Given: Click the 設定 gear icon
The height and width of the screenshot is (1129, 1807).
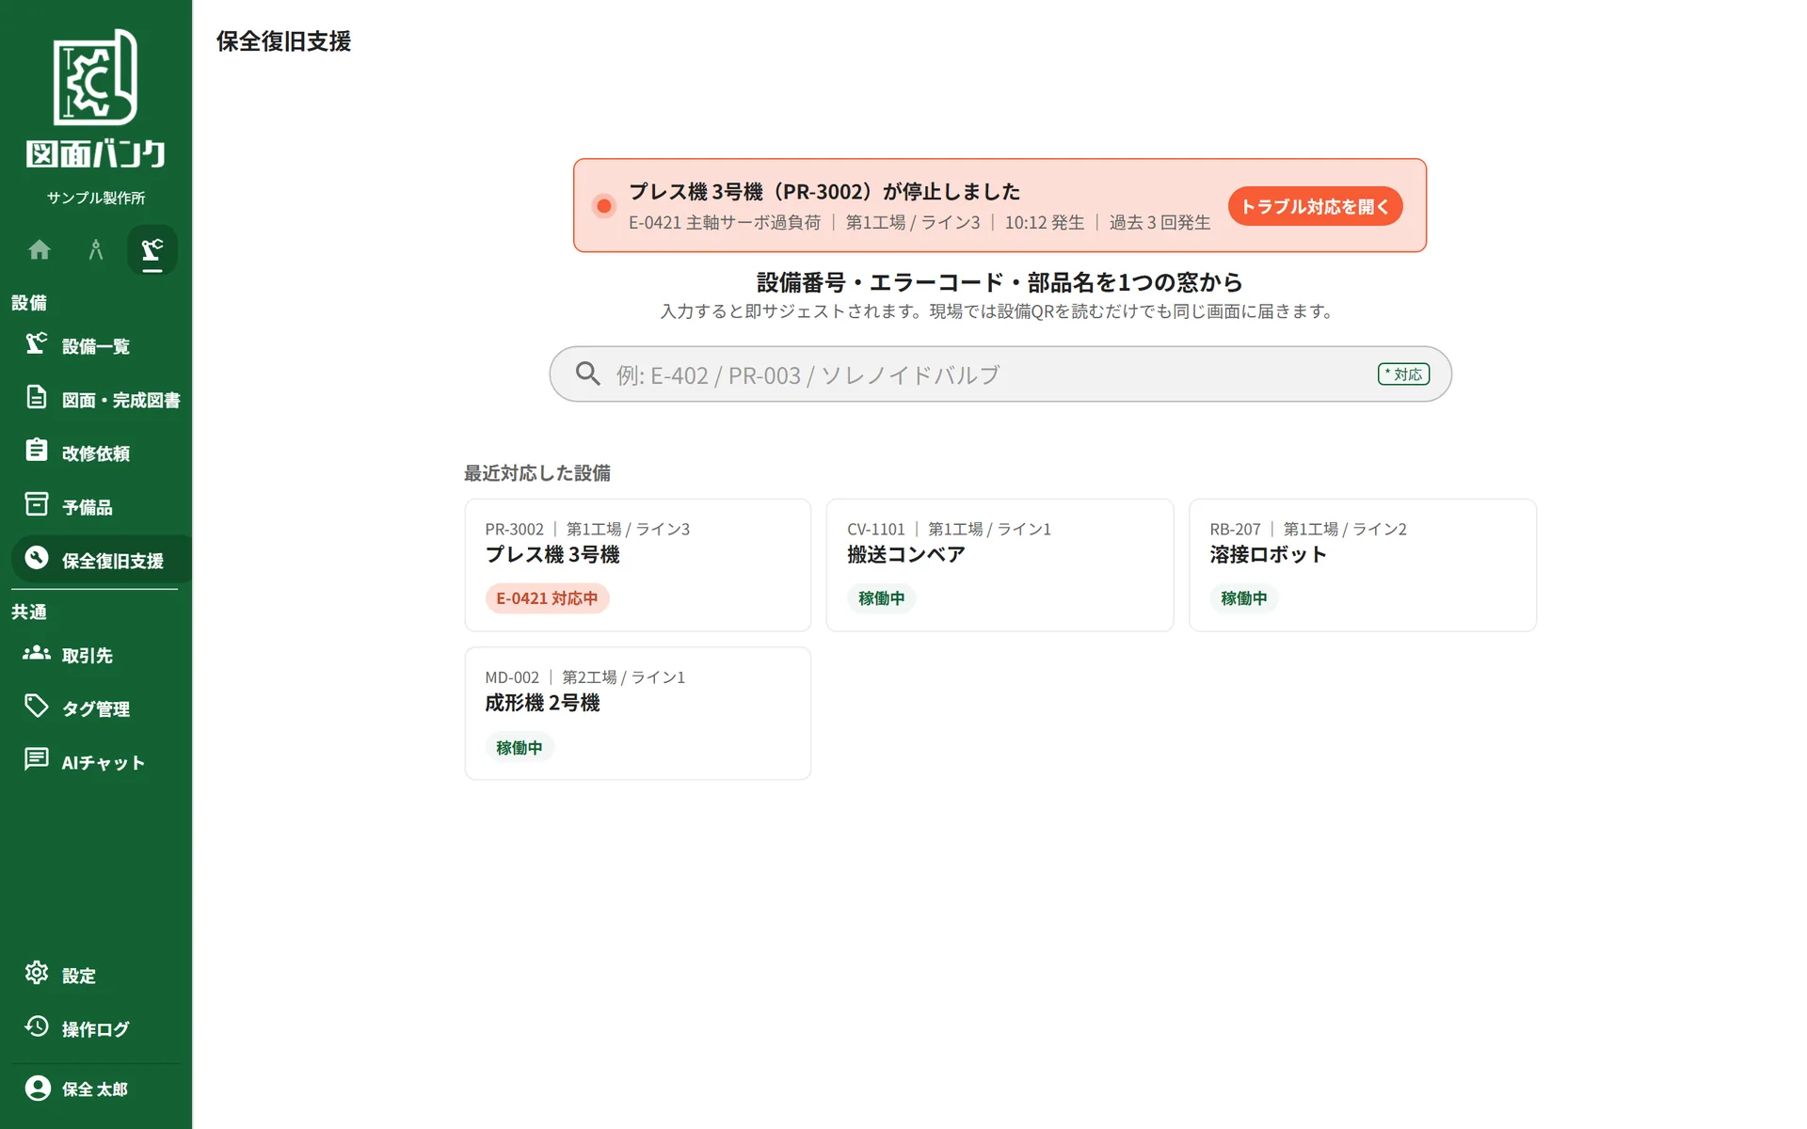Looking at the screenshot, I should coord(37,974).
